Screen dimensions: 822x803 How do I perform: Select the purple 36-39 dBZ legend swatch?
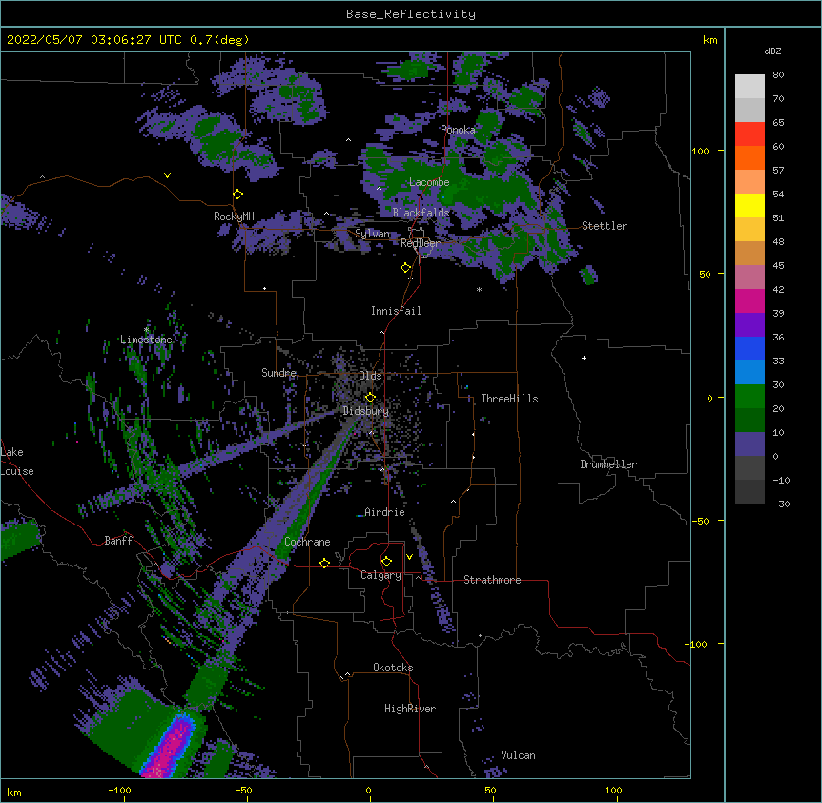pyautogui.click(x=750, y=325)
